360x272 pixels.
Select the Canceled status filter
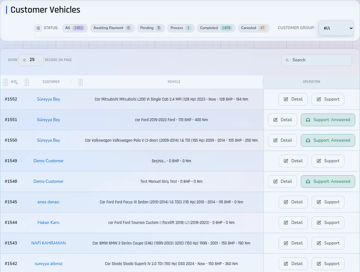[254, 28]
